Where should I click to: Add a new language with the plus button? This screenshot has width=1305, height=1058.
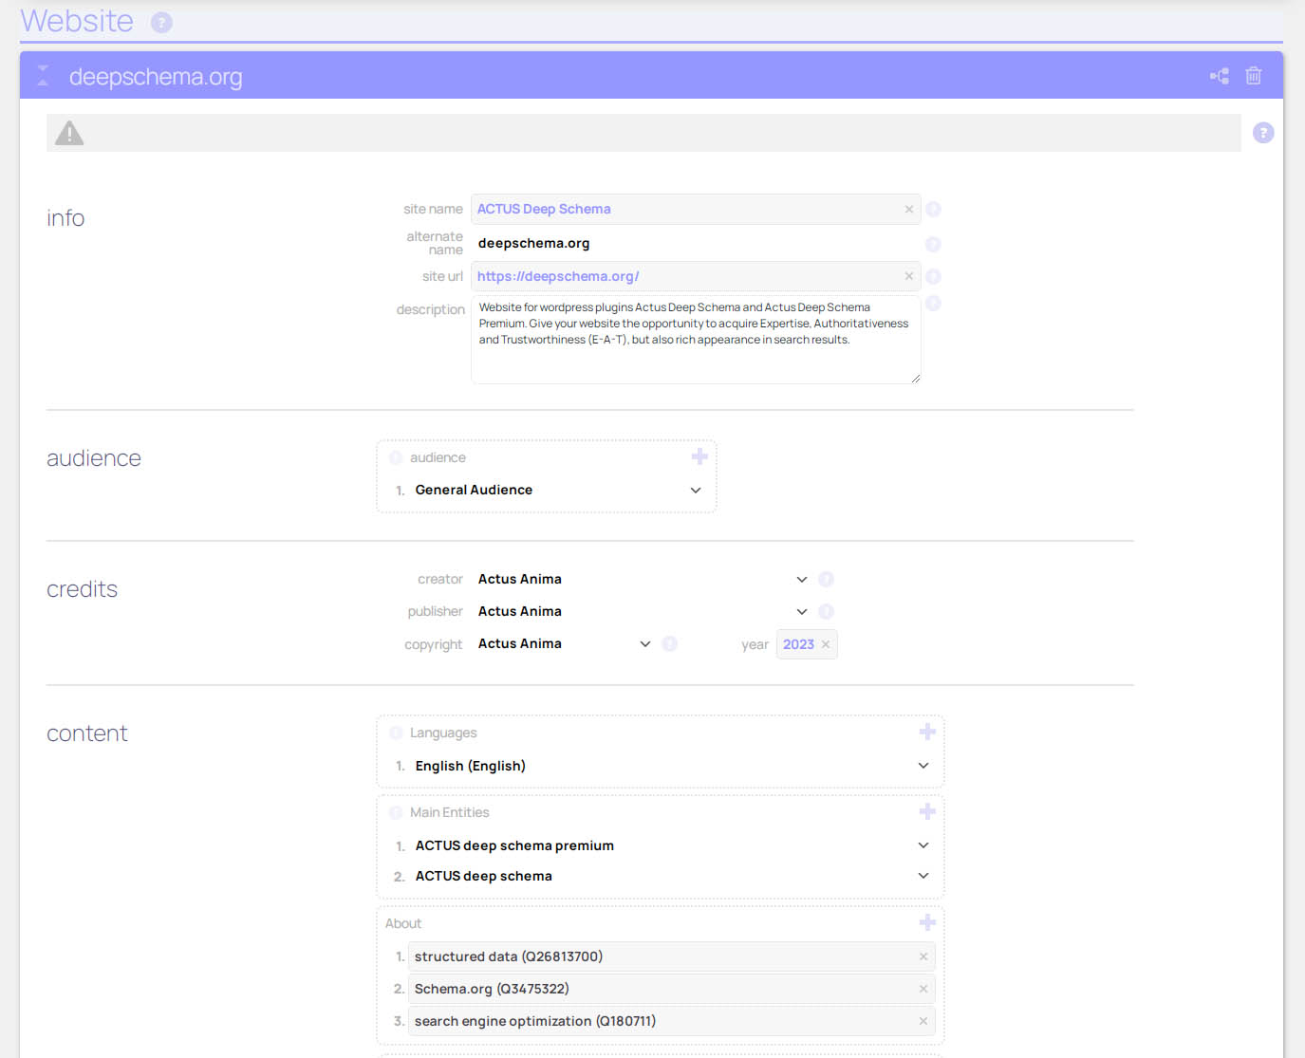click(x=927, y=731)
